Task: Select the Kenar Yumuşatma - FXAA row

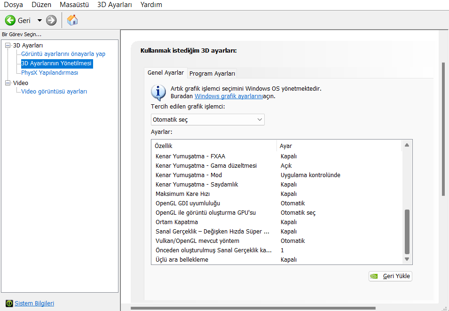Action: pyautogui.click(x=276, y=156)
